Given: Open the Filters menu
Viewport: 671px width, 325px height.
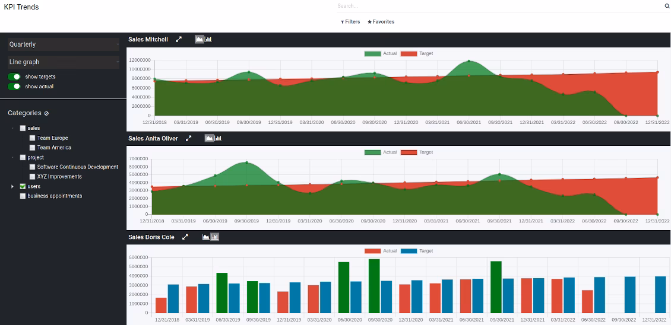Looking at the screenshot, I should point(350,22).
